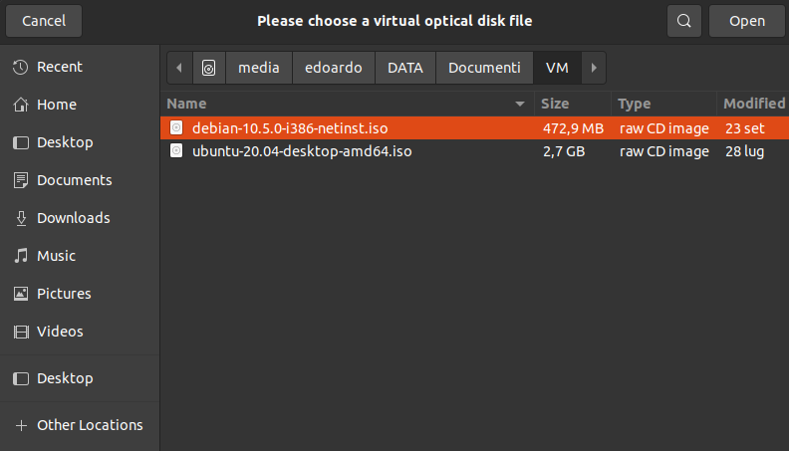Screen dimensions: 789x451
Task: Expand Other Locations plus icon
Action: [x=21, y=425]
